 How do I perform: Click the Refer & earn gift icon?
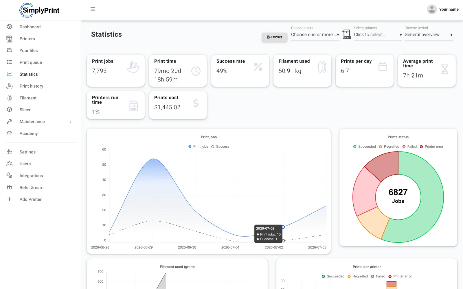coord(10,187)
